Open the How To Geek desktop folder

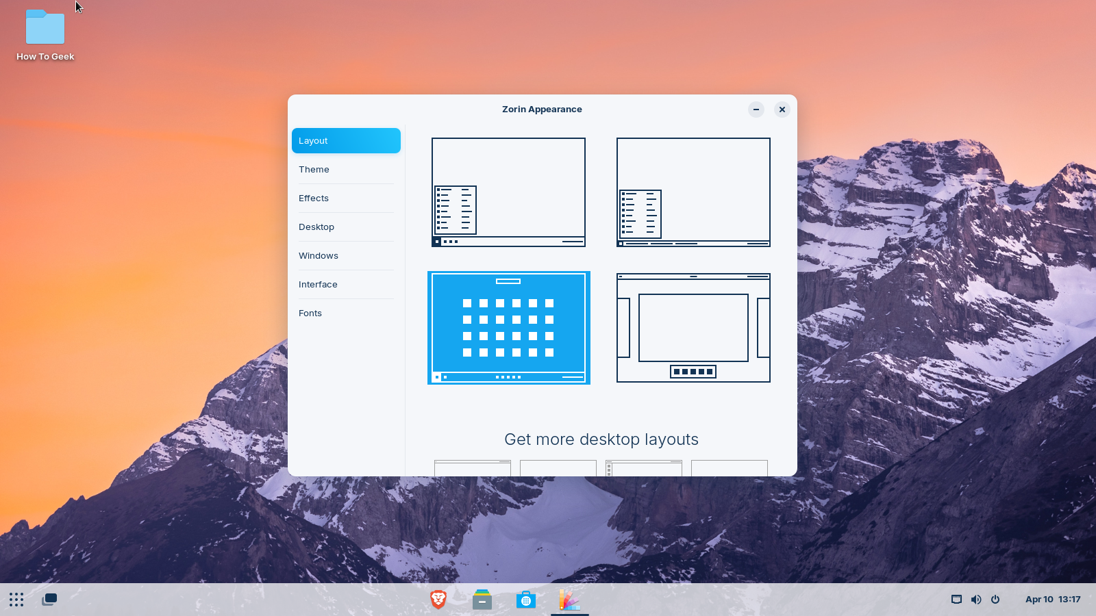pyautogui.click(x=45, y=28)
